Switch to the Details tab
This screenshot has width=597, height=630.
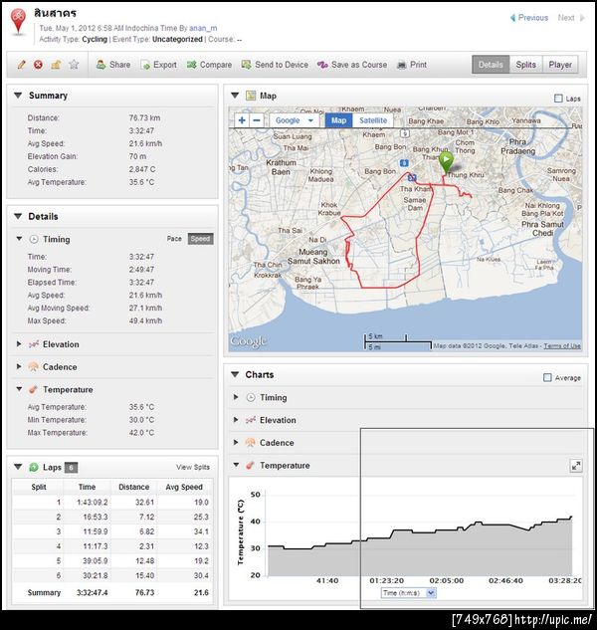click(x=491, y=65)
